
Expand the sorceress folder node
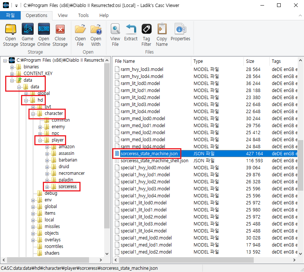pyautogui.click(x=47, y=187)
